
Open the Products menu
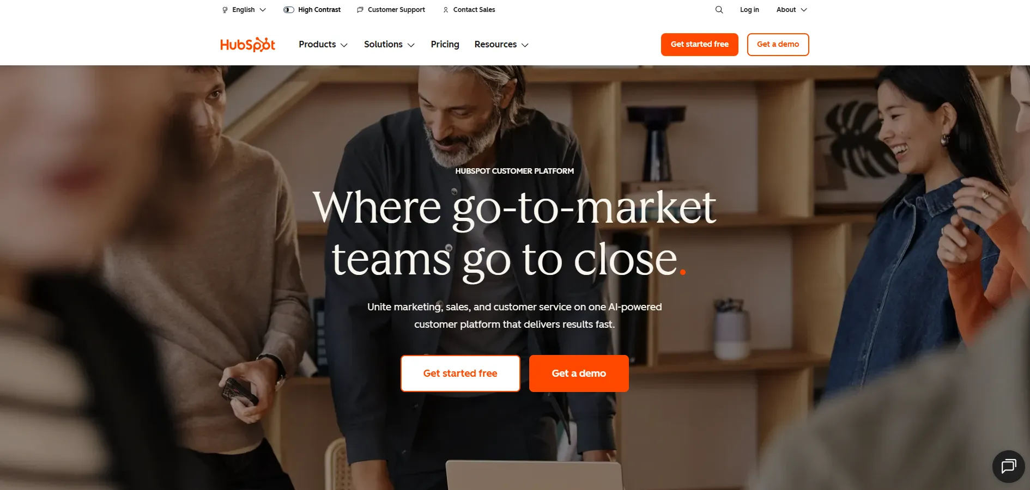pyautogui.click(x=323, y=45)
